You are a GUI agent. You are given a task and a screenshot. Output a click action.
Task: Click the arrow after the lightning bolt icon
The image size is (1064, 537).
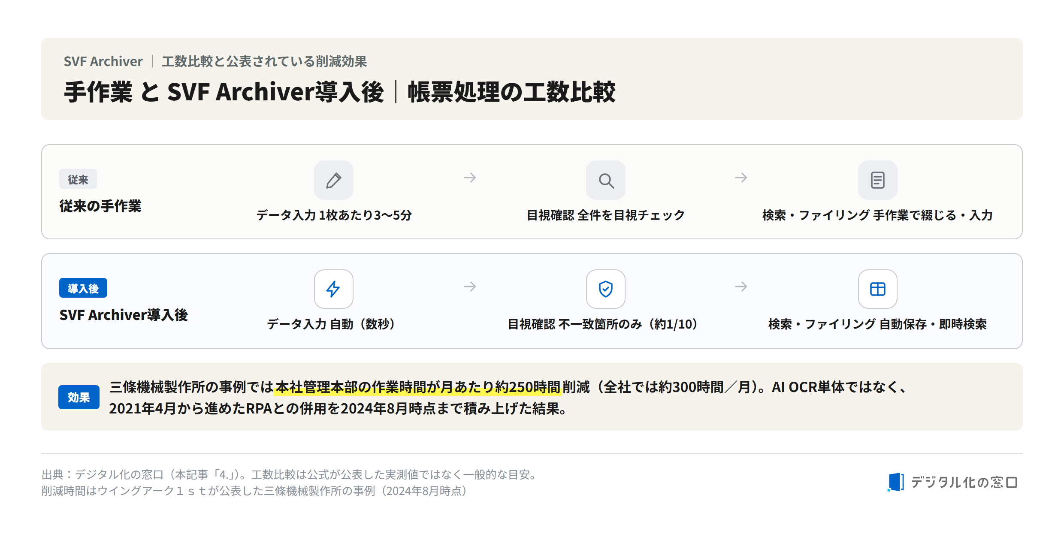tap(470, 287)
